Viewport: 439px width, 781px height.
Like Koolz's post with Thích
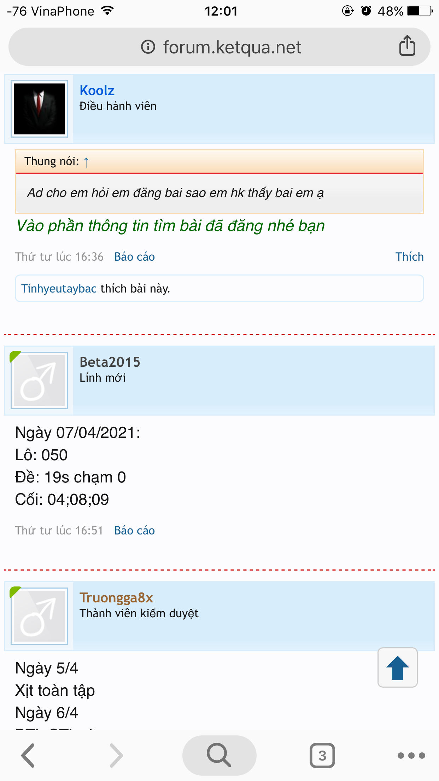(x=409, y=257)
